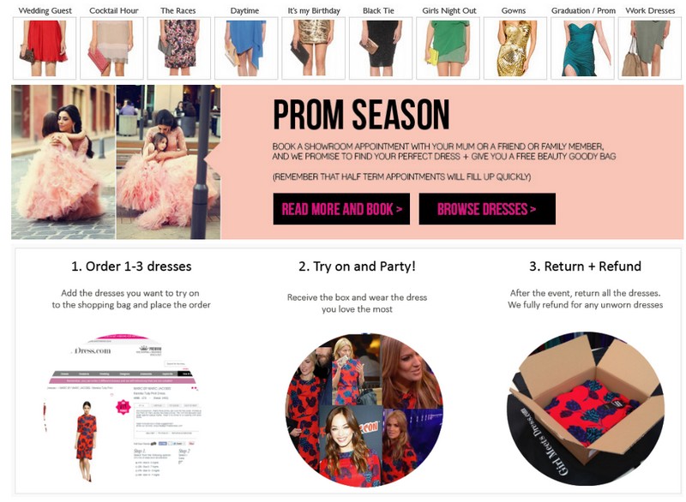Open the Girls Night Out label link

click(449, 10)
